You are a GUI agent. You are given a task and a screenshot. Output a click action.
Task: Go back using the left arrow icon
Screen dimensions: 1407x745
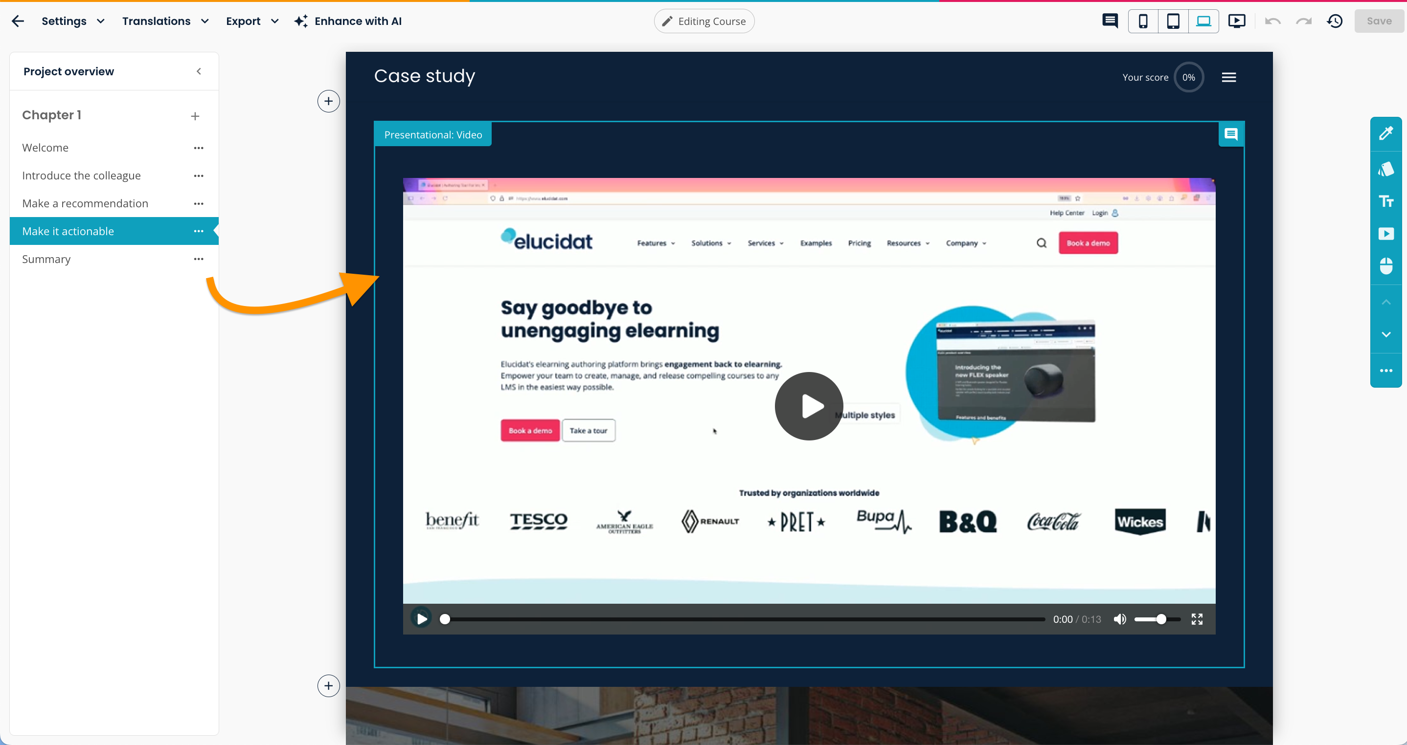click(18, 22)
